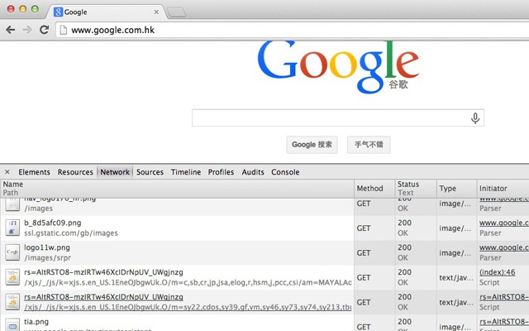Image resolution: width=529 pixels, height=331 pixels.
Task: Open a new tab with the blank tab button
Action: (x=176, y=12)
